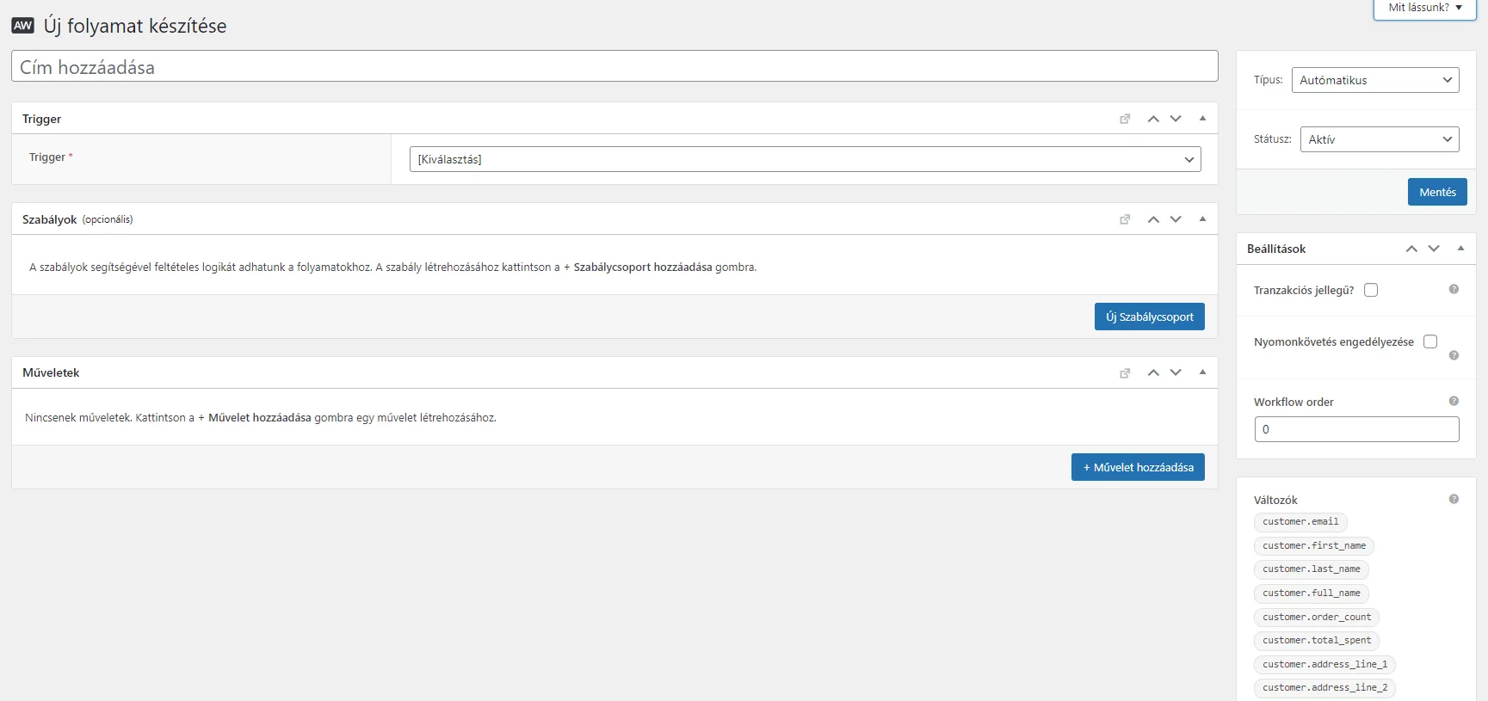Open the Trigger [Kiválasztás] dropdown
1488x701 pixels.
[805, 159]
